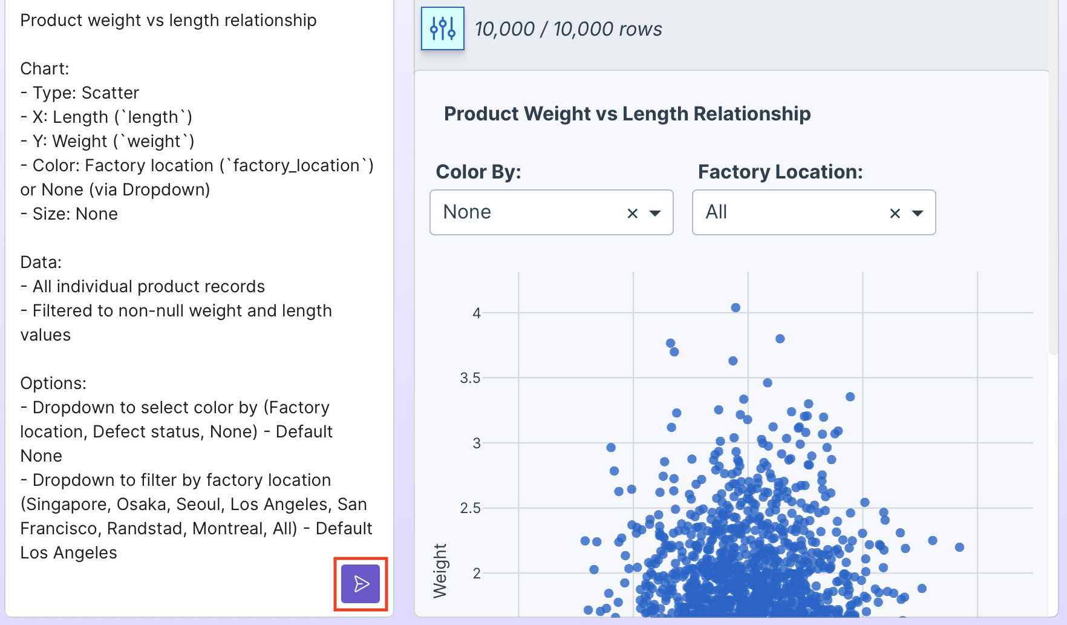Select the topmost data point near weight 4
The width and height of the screenshot is (1067, 625).
click(736, 307)
